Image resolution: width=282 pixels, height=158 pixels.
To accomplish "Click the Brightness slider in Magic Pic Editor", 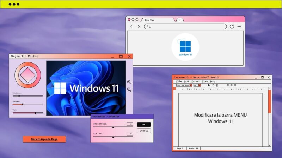I will click(x=28, y=96).
